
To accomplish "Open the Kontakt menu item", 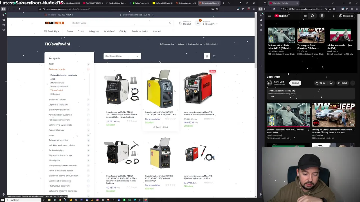I will (x=157, y=31).
